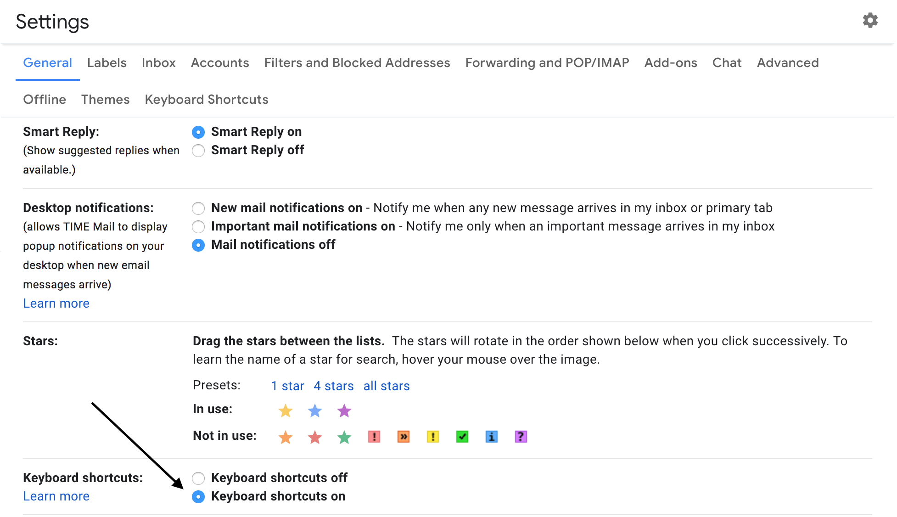Click the orange double-arrow guillemet icon
The width and height of the screenshot is (897, 517).
[x=404, y=437]
